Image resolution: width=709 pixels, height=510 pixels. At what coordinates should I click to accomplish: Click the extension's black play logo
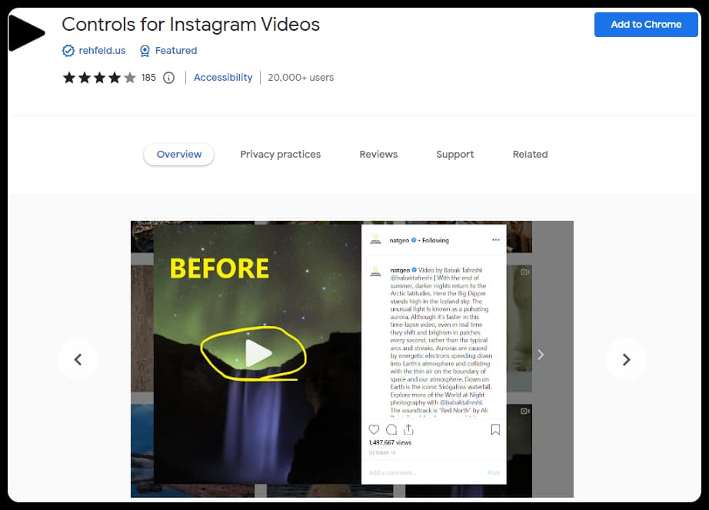[x=26, y=33]
